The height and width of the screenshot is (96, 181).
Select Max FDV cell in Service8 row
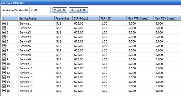(167, 55)
